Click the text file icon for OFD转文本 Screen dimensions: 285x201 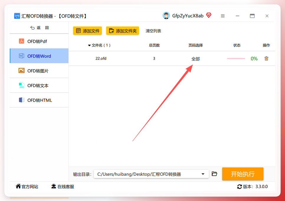point(22,85)
